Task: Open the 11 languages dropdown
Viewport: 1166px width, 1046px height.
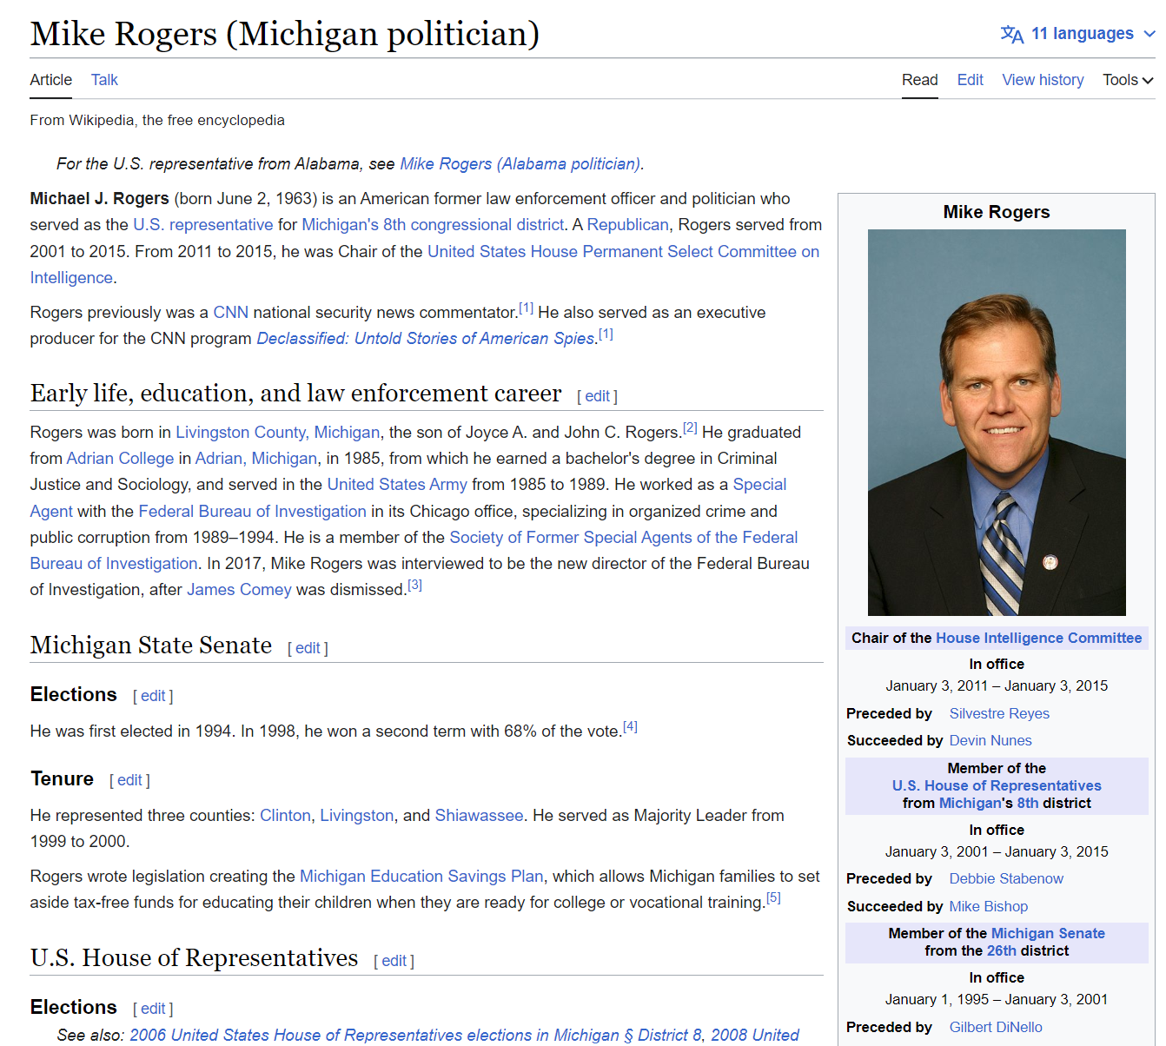Action: point(1082,34)
